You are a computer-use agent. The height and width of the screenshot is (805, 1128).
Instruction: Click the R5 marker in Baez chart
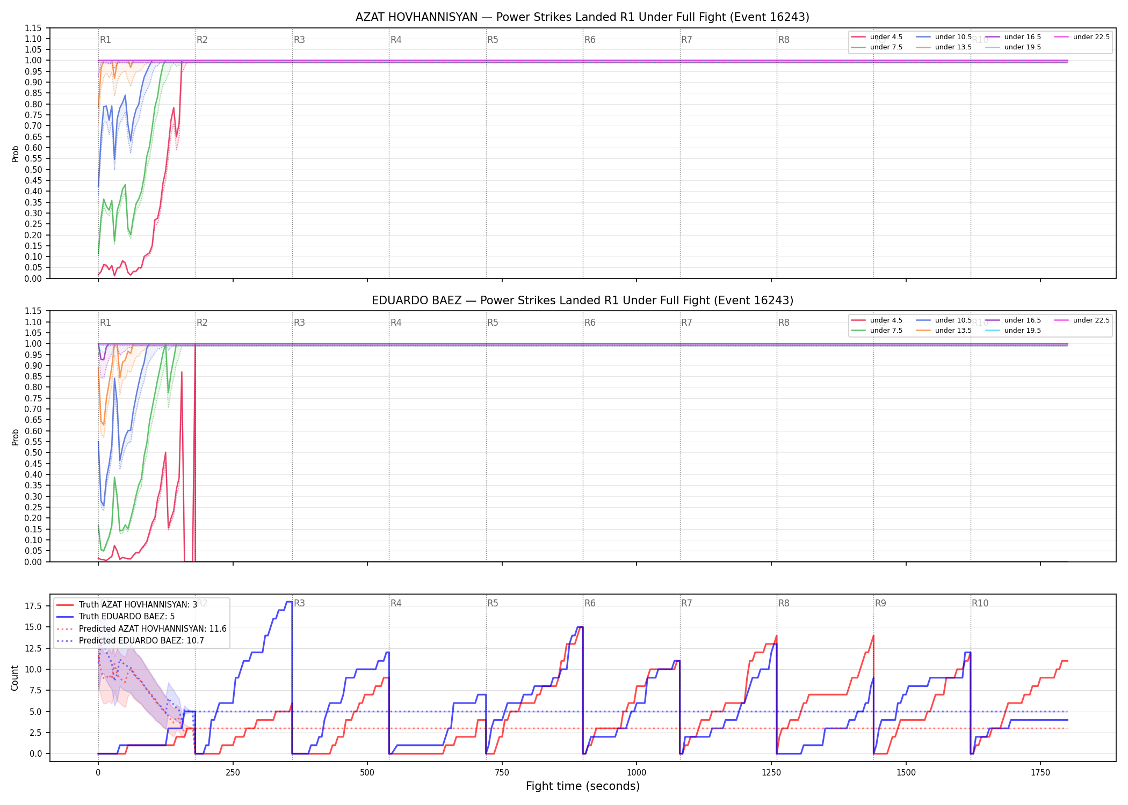pos(493,323)
